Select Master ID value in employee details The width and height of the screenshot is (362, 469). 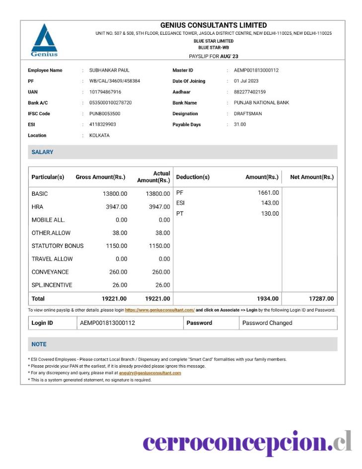tap(256, 70)
